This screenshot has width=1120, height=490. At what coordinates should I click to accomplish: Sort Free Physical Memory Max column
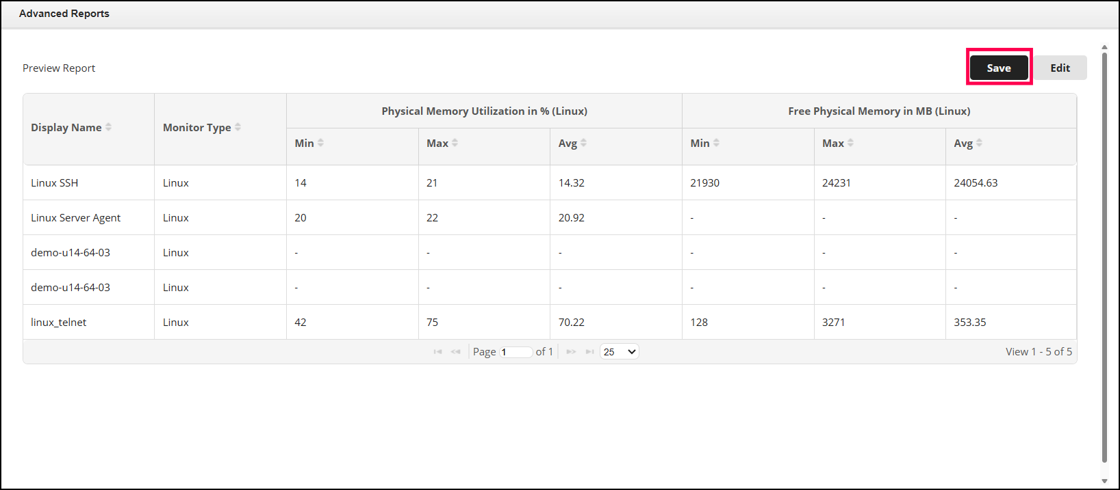(850, 143)
